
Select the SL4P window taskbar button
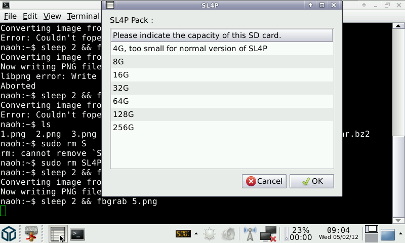tap(57, 234)
